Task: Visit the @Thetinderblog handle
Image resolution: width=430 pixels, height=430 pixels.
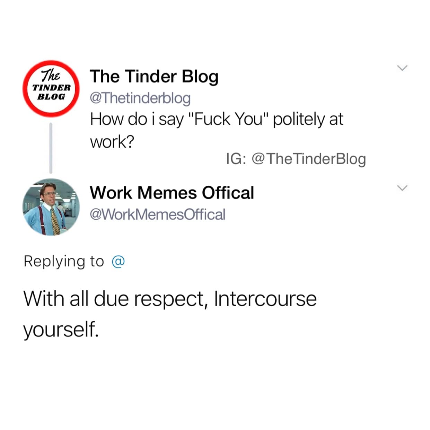Action: pos(140,98)
